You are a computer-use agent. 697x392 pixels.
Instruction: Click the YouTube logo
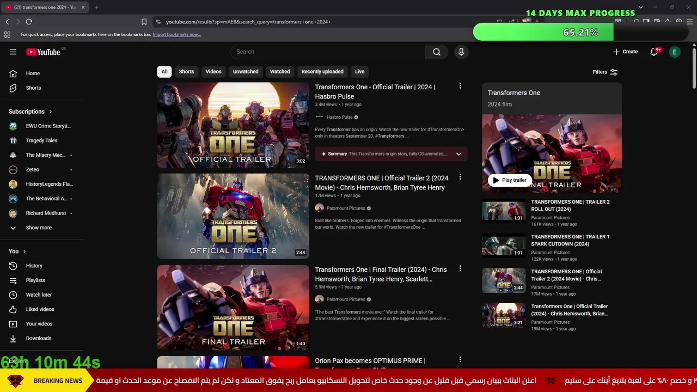[x=43, y=52]
